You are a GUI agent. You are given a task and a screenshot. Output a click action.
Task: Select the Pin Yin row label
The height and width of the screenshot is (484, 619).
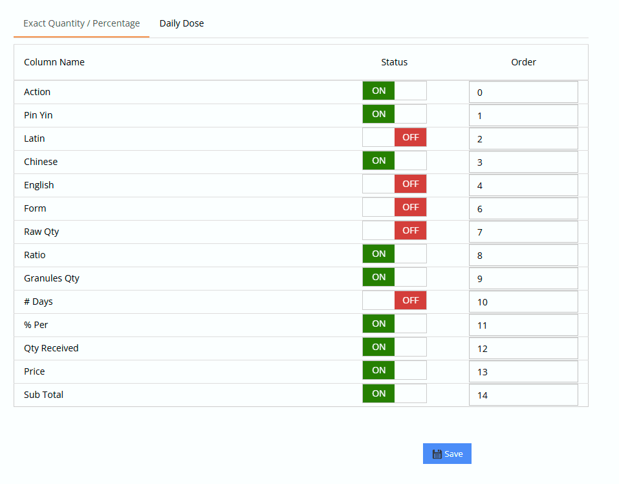pyautogui.click(x=38, y=115)
